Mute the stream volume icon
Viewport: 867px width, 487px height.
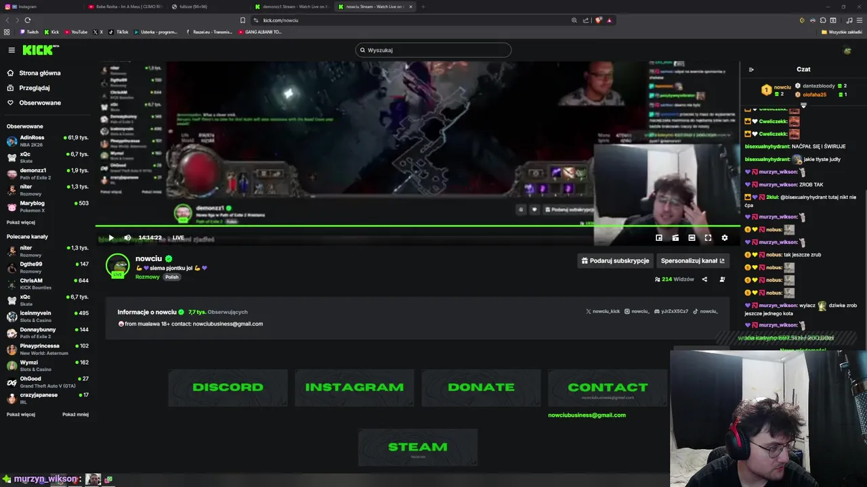point(127,237)
